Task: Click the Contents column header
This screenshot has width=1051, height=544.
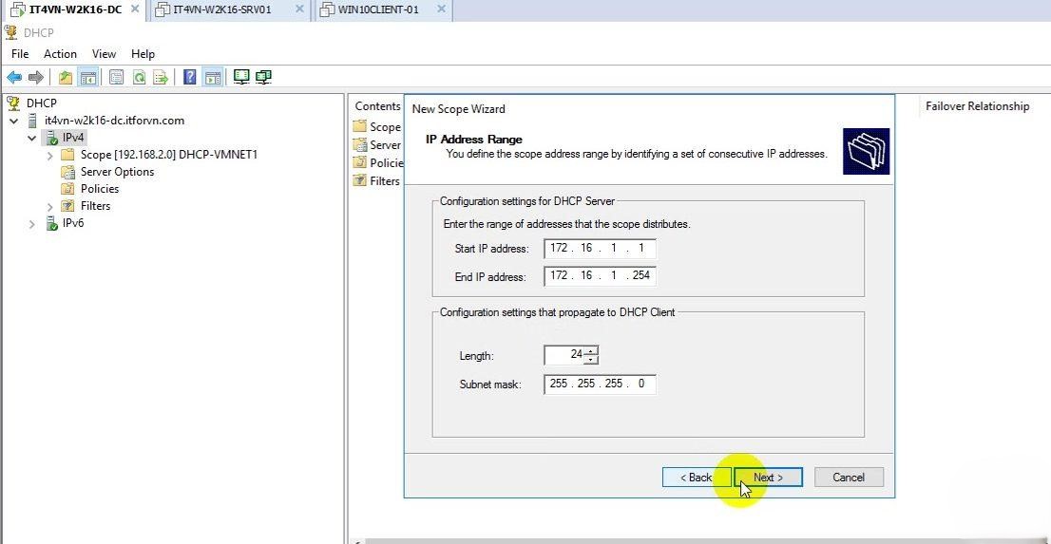Action: pos(377,105)
